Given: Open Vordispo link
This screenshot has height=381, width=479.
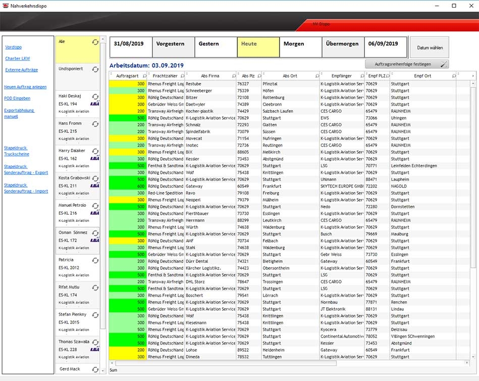Looking at the screenshot, I should [x=14, y=47].
